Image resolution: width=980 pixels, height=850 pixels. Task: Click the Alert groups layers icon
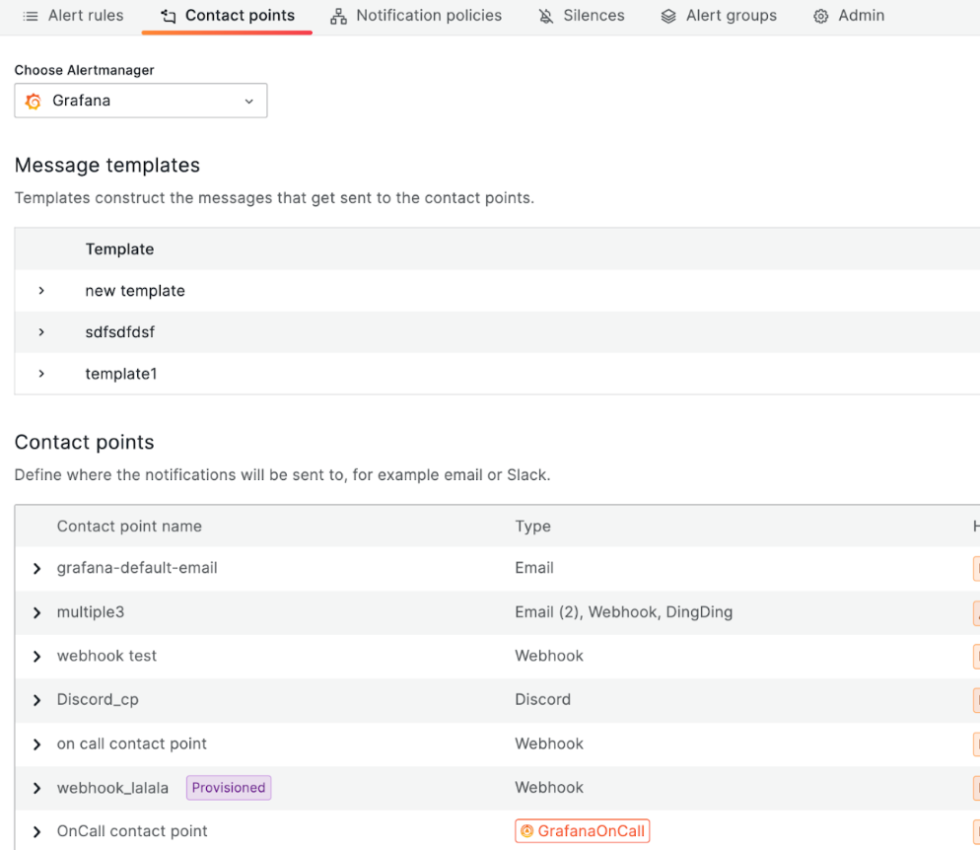click(669, 16)
